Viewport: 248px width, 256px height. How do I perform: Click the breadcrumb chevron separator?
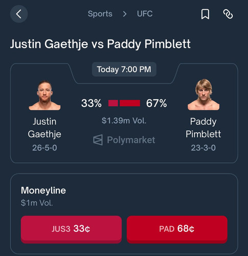[125, 14]
